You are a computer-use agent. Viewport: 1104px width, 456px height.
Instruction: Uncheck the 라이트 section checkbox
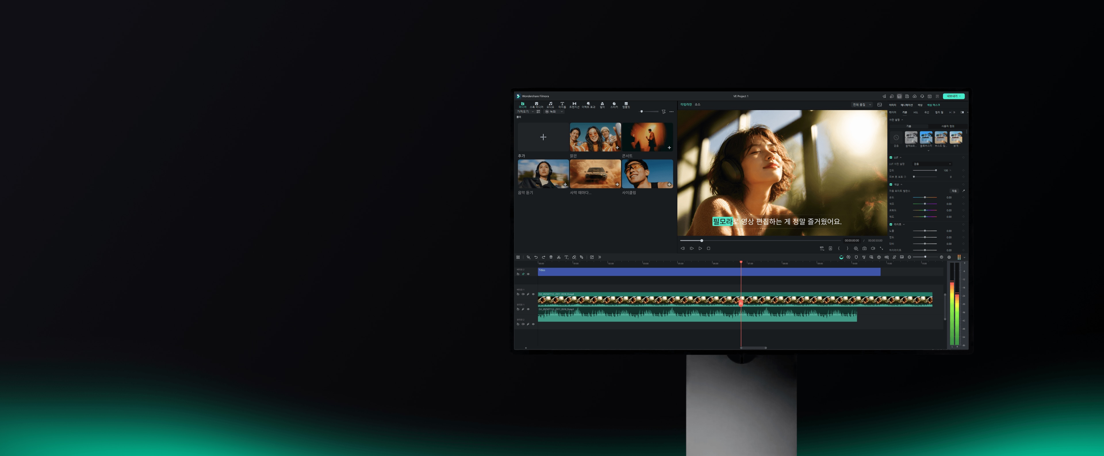(x=891, y=224)
